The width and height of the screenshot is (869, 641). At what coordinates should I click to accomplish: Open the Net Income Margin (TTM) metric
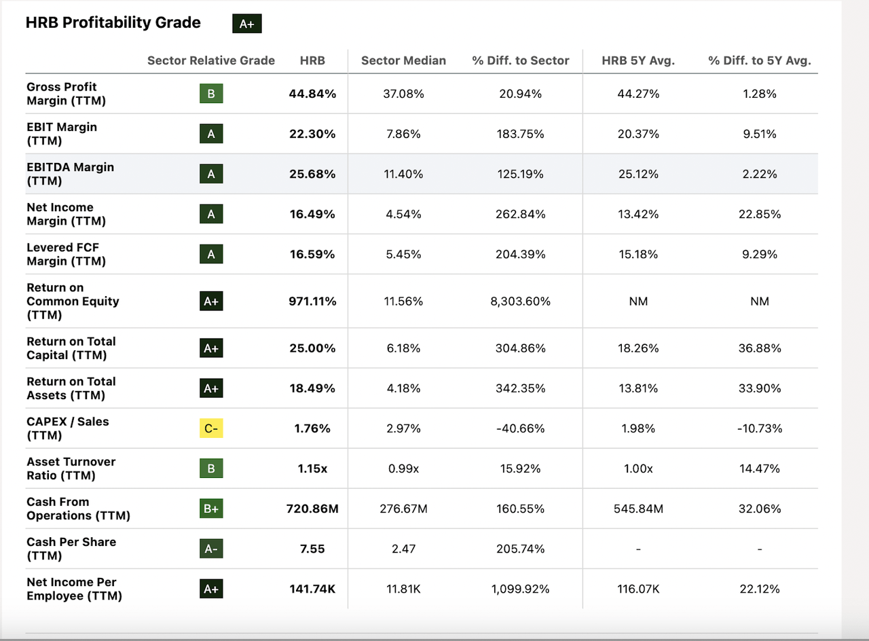pos(67,214)
